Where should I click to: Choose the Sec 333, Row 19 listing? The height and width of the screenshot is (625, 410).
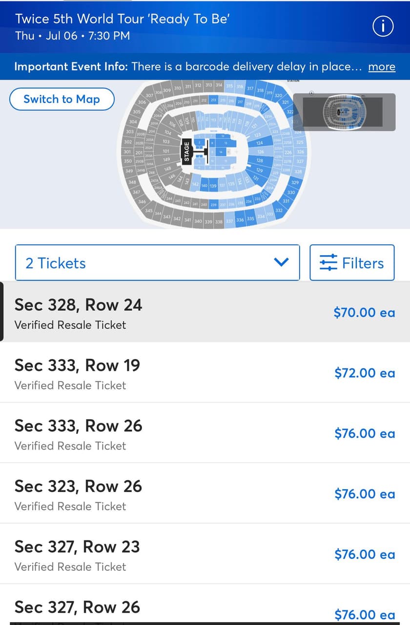(x=205, y=372)
